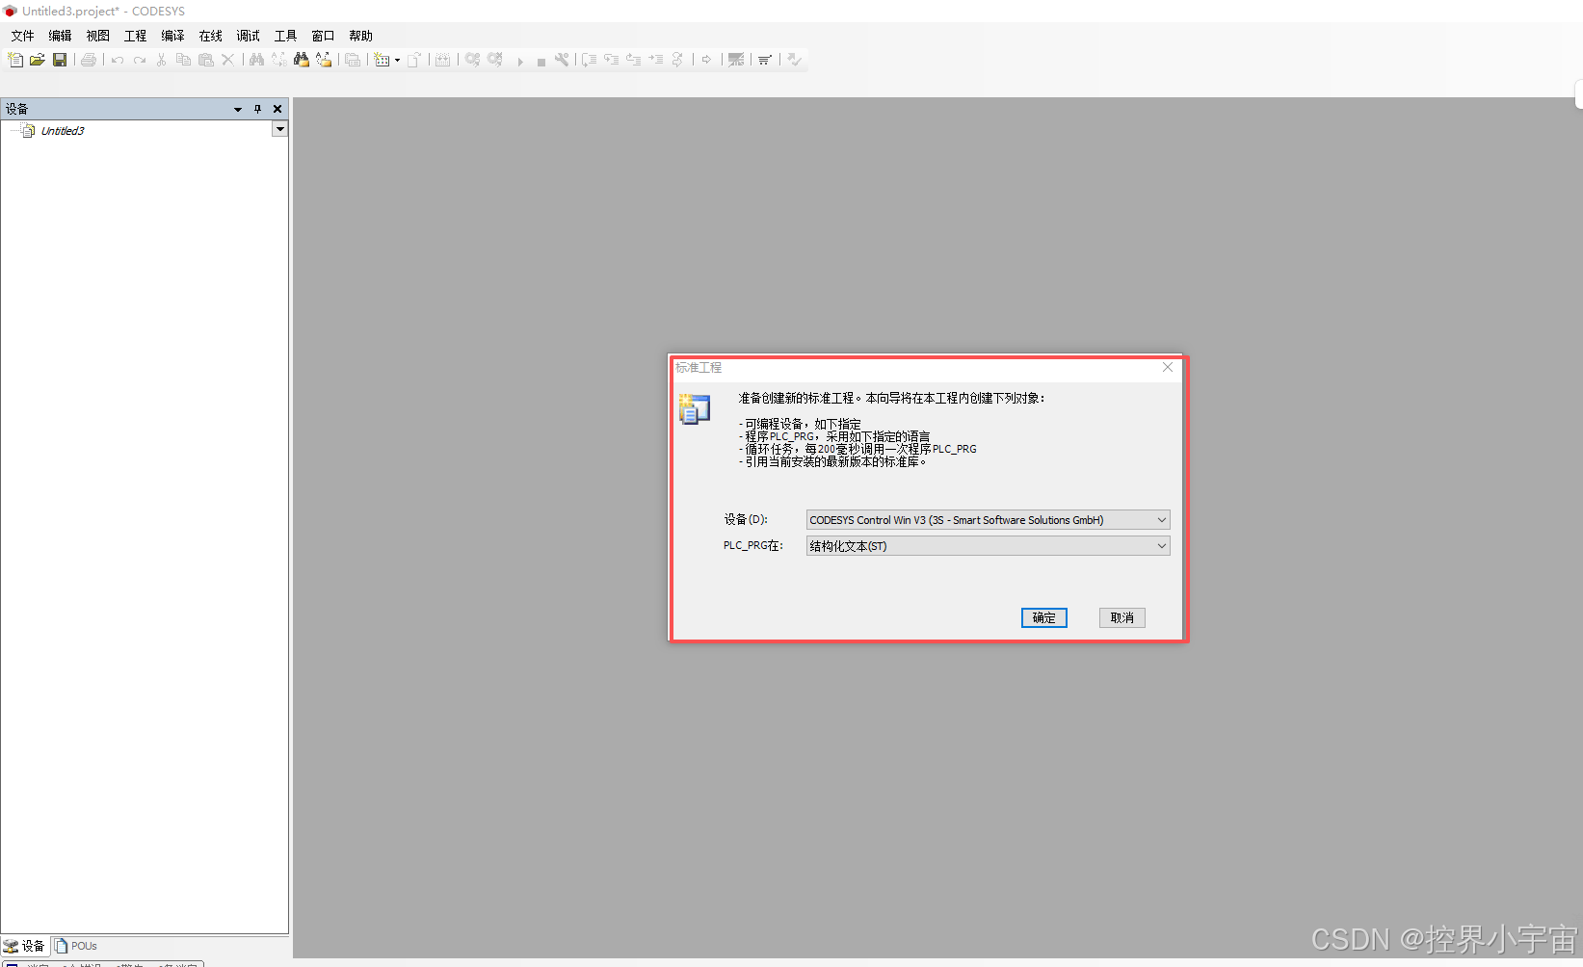This screenshot has height=967, width=1583.
Task: Click the Cut scissors icon
Action: pos(161,60)
